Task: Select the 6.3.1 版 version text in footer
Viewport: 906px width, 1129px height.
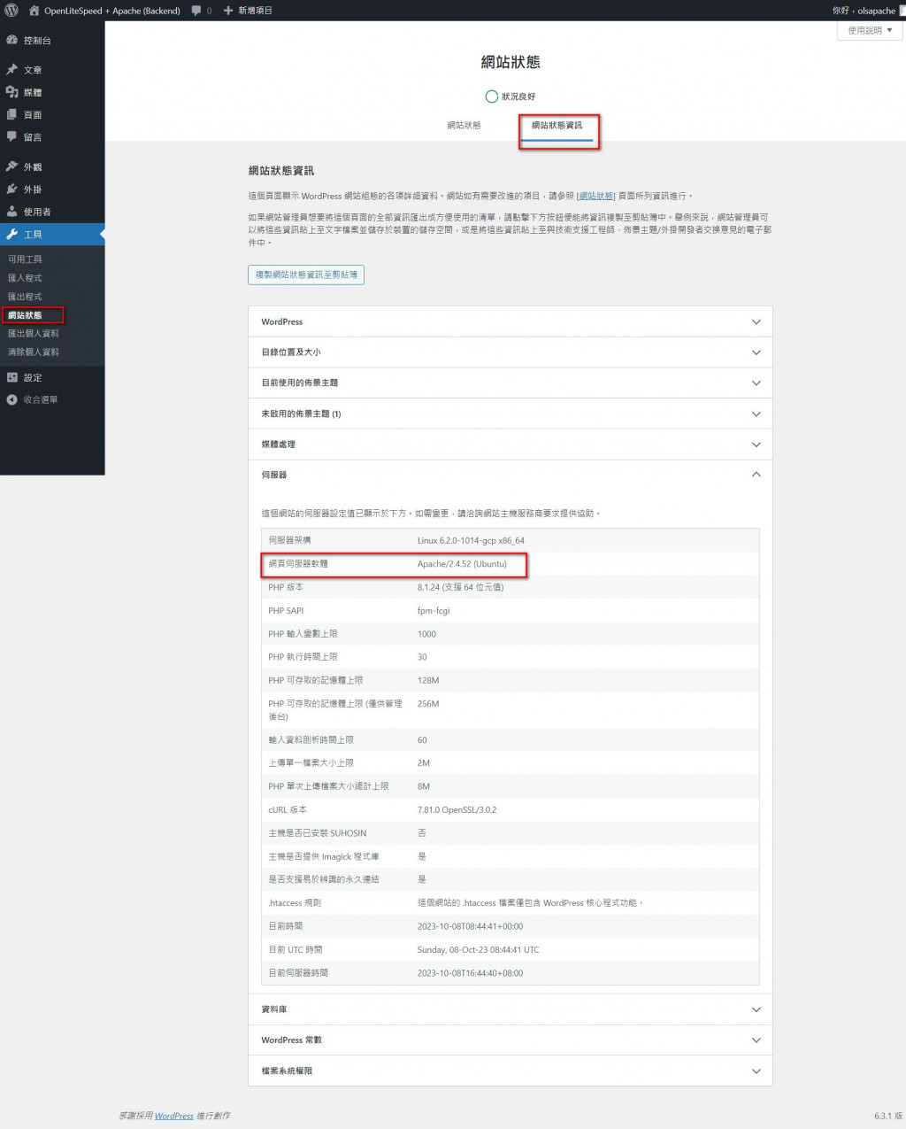Action: (x=887, y=1116)
